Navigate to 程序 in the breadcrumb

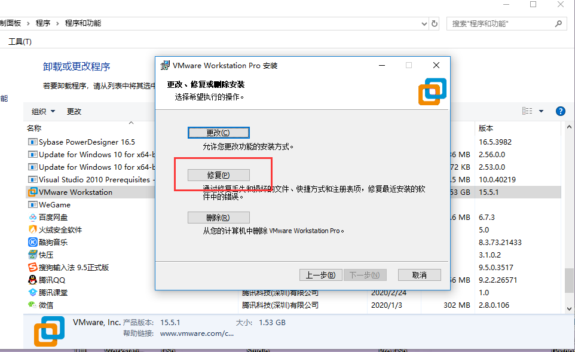coord(42,23)
